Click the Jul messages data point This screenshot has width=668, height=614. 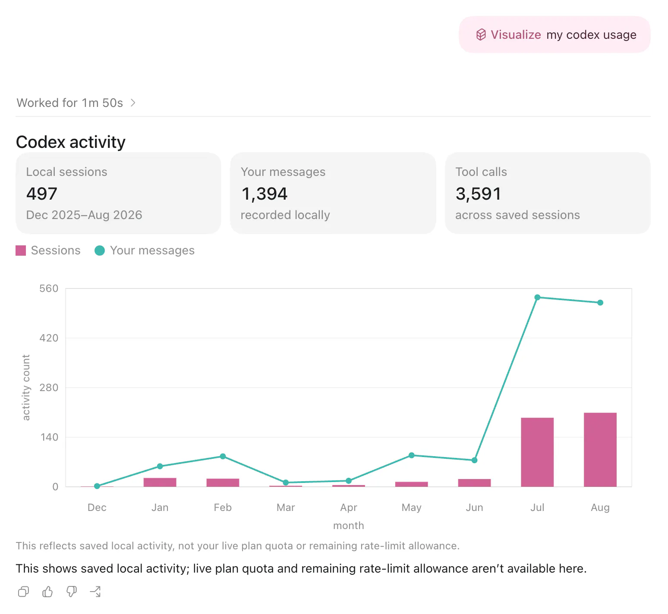pyautogui.click(x=537, y=298)
